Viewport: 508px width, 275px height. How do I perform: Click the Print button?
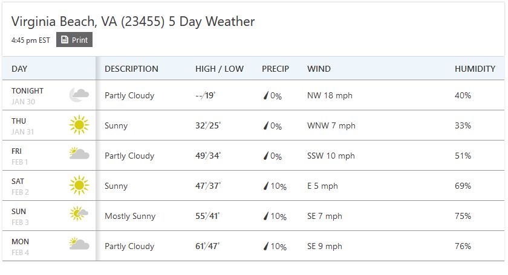point(74,40)
